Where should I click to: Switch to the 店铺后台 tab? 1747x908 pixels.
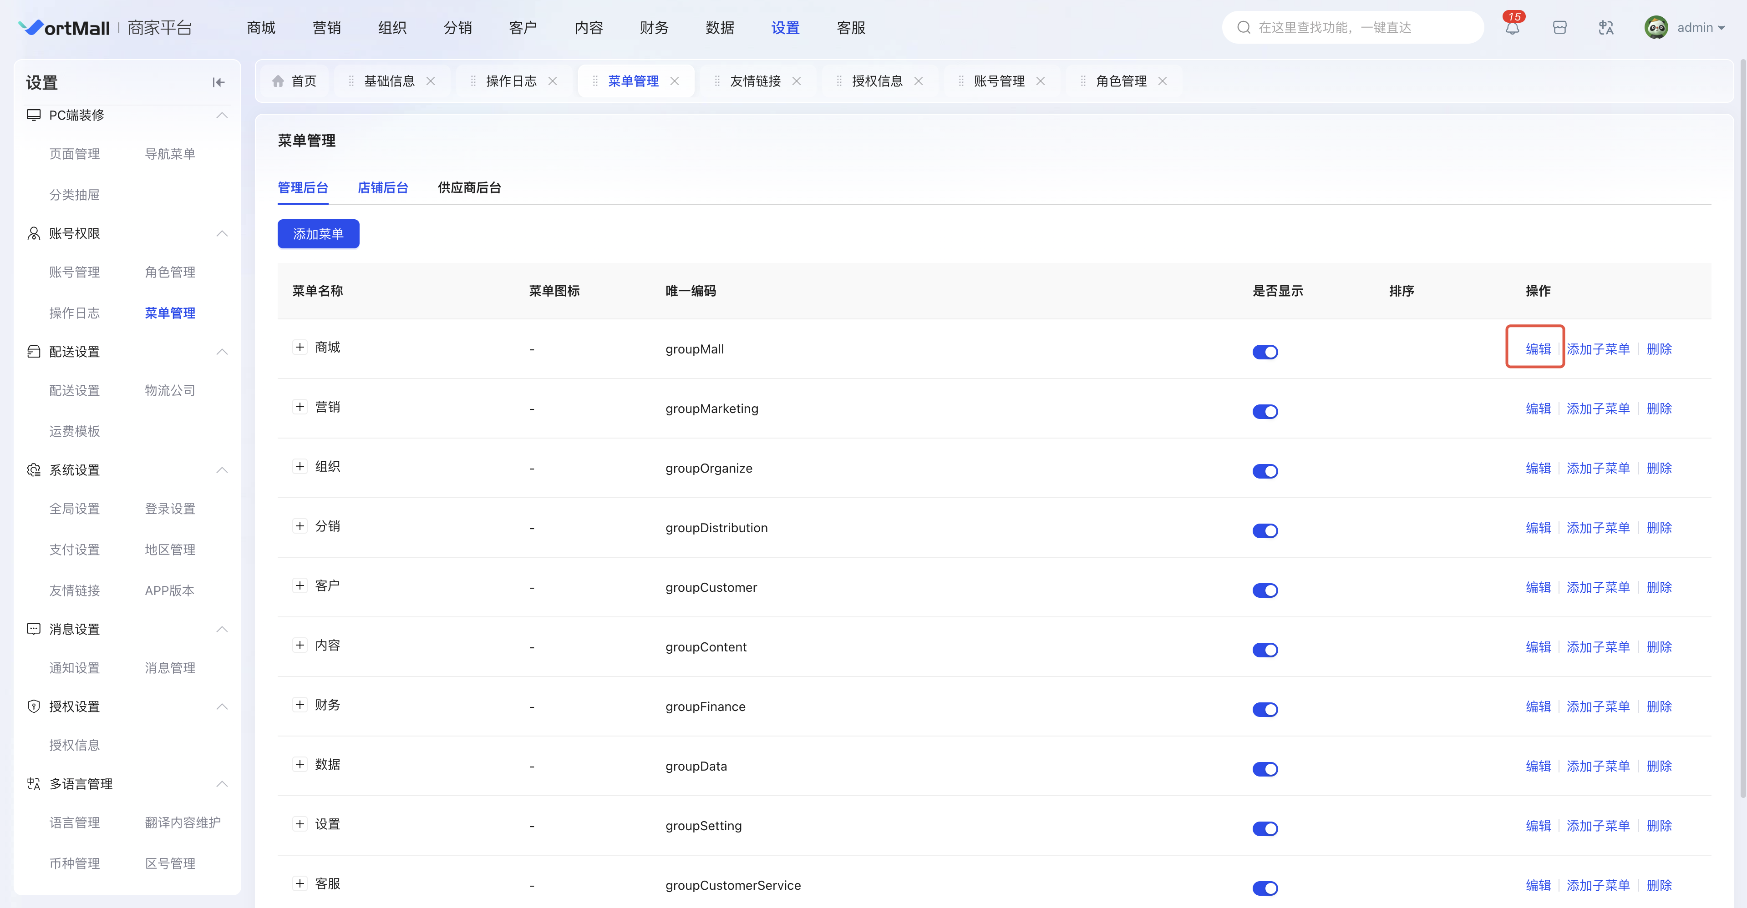[382, 188]
